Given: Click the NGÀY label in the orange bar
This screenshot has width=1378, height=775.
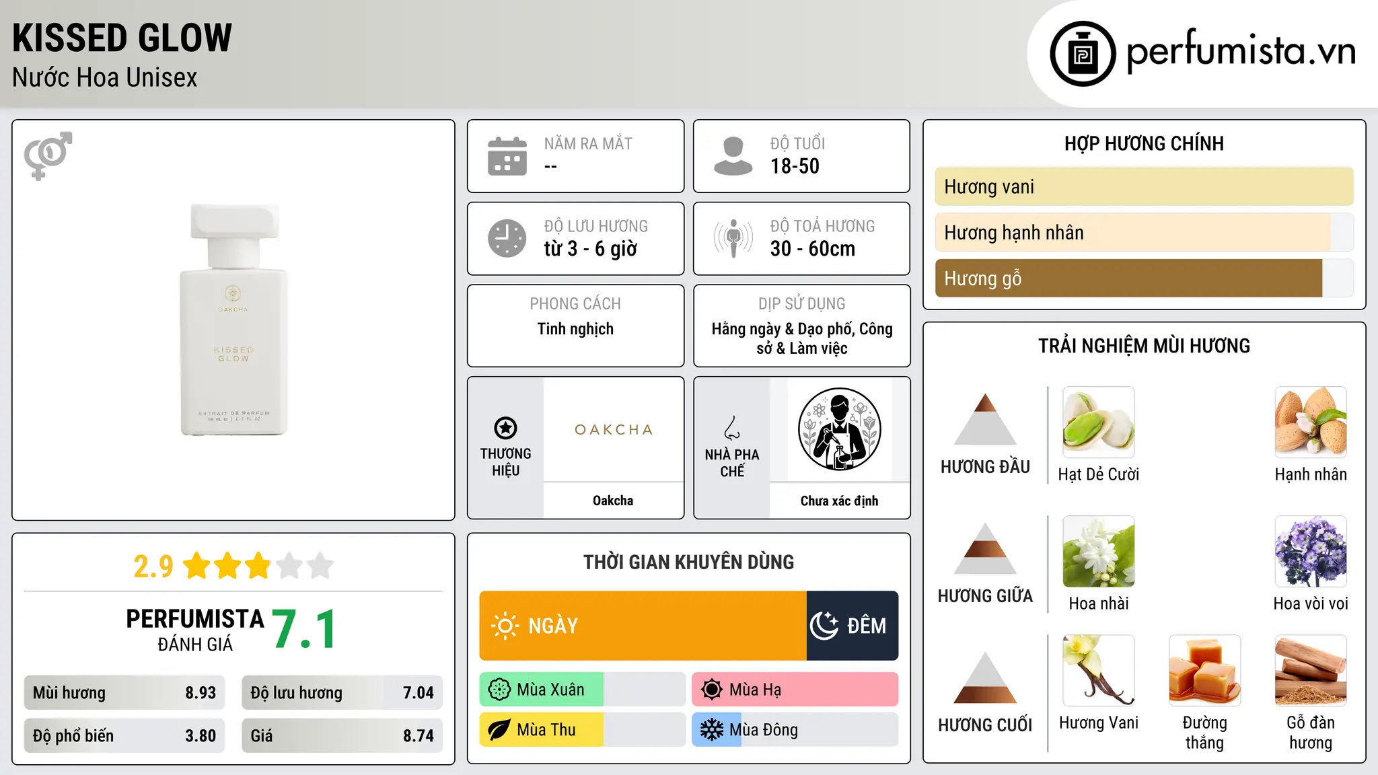Looking at the screenshot, I should click(x=553, y=626).
